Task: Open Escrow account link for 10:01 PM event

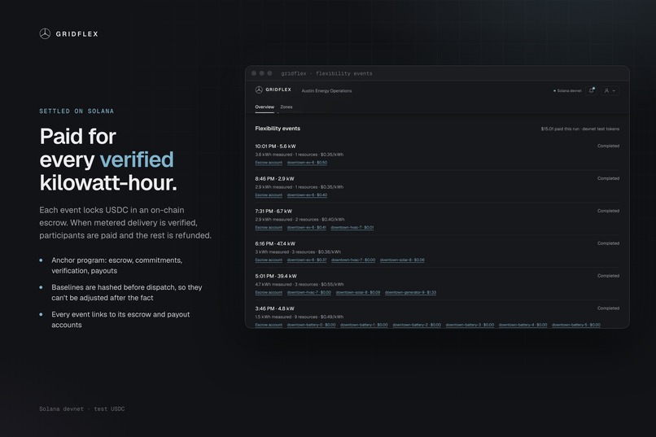Action: 269,163
